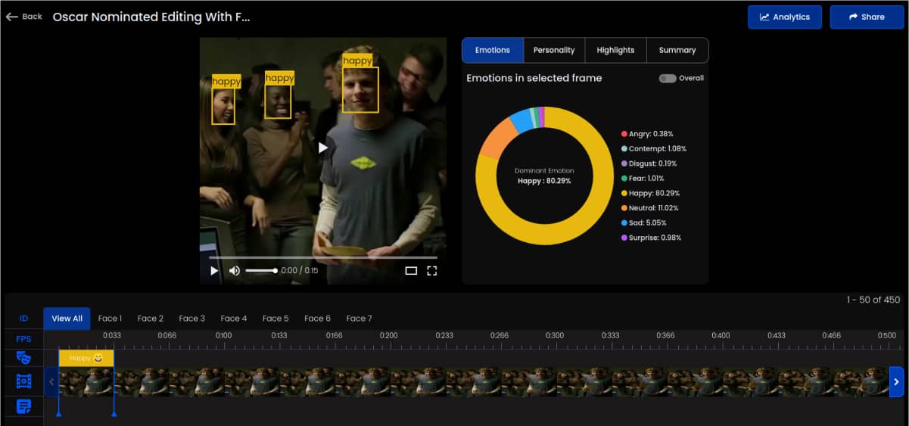Click the Angry red legend dot
Screen dimensions: 909x426
coord(624,134)
